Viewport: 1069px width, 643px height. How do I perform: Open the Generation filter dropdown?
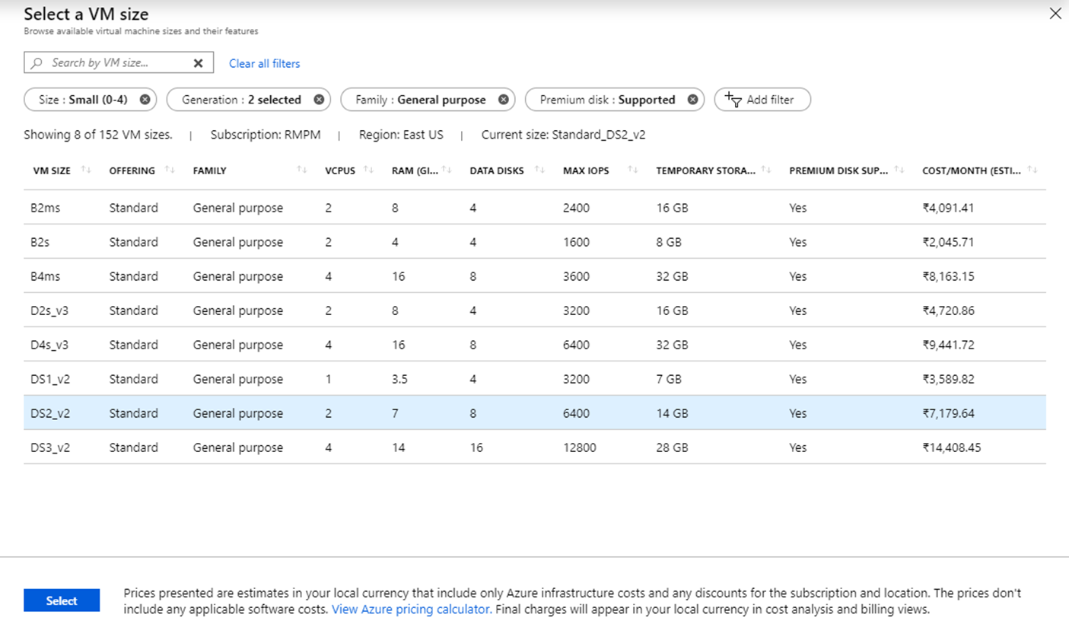(243, 99)
